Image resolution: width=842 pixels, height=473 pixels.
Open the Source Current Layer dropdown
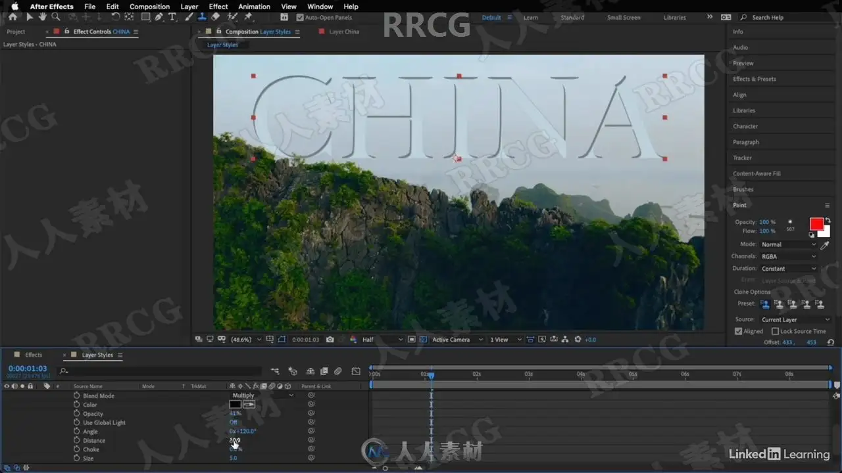[796, 319]
